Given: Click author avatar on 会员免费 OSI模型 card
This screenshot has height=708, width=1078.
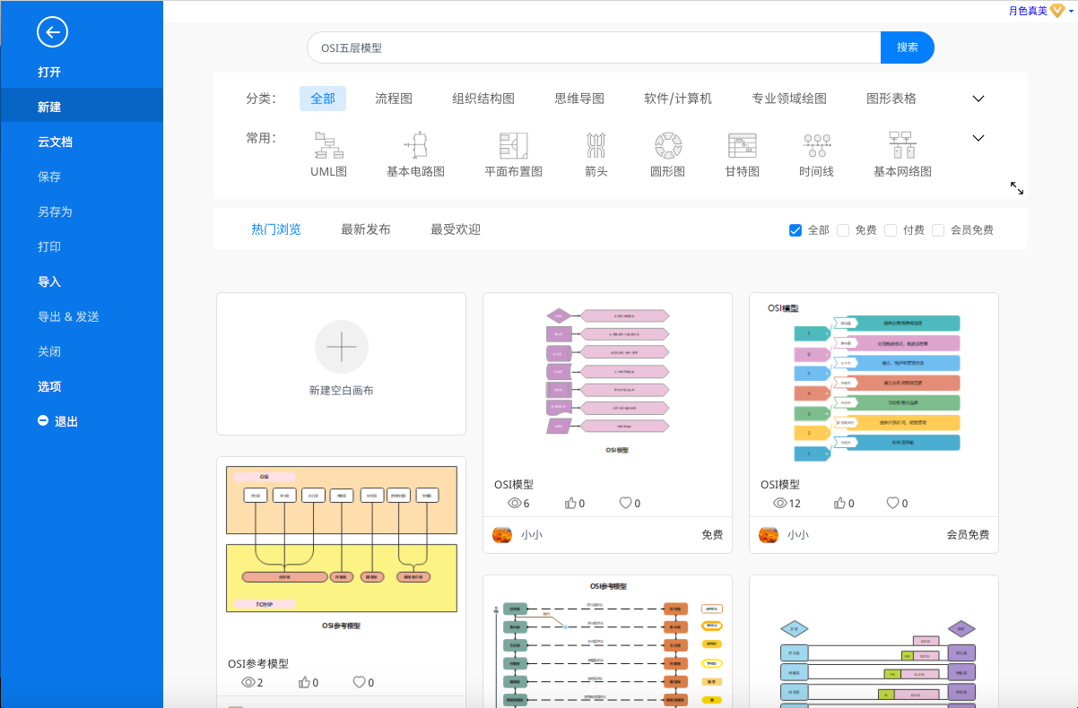Looking at the screenshot, I should click(769, 534).
